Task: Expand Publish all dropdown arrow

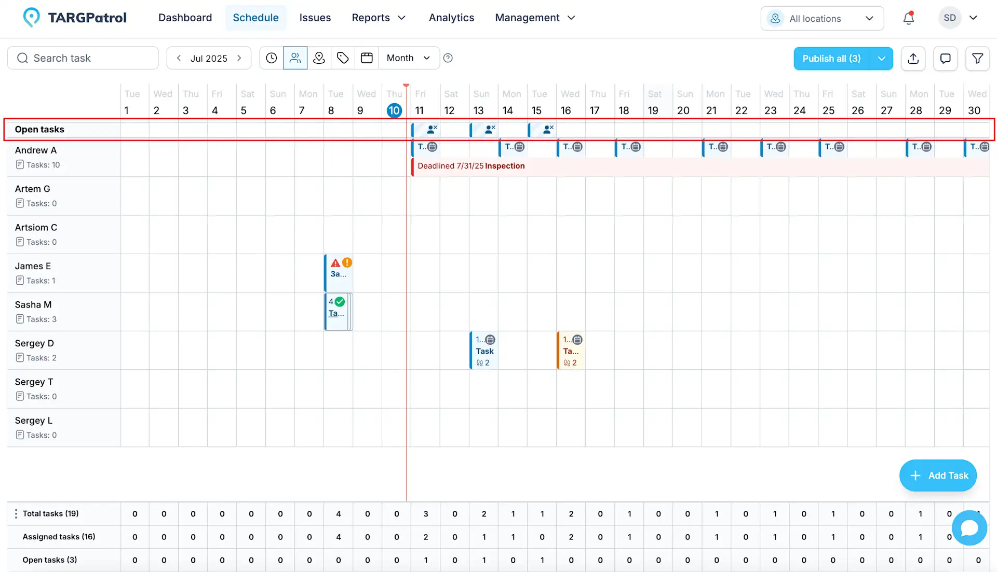Action: coord(881,59)
